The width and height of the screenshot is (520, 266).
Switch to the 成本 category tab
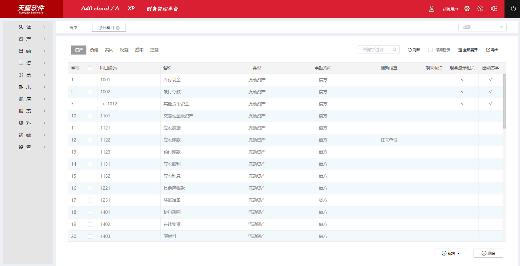pos(139,50)
